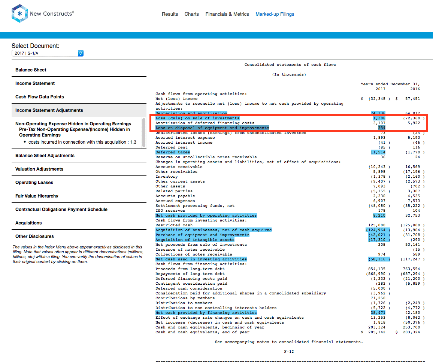Expand the Balance Sheet Adjustments section
Image resolution: width=433 pixels, height=364 pixels.
pyautogui.click(x=79, y=156)
